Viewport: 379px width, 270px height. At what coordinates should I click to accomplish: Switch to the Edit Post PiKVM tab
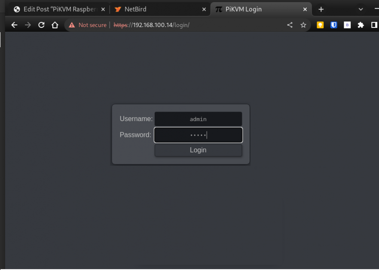coord(60,9)
